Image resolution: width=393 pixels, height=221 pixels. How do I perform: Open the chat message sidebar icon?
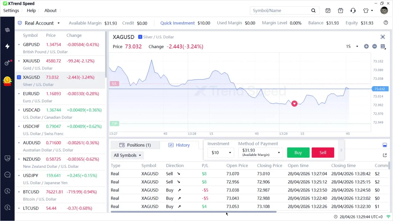7,175
